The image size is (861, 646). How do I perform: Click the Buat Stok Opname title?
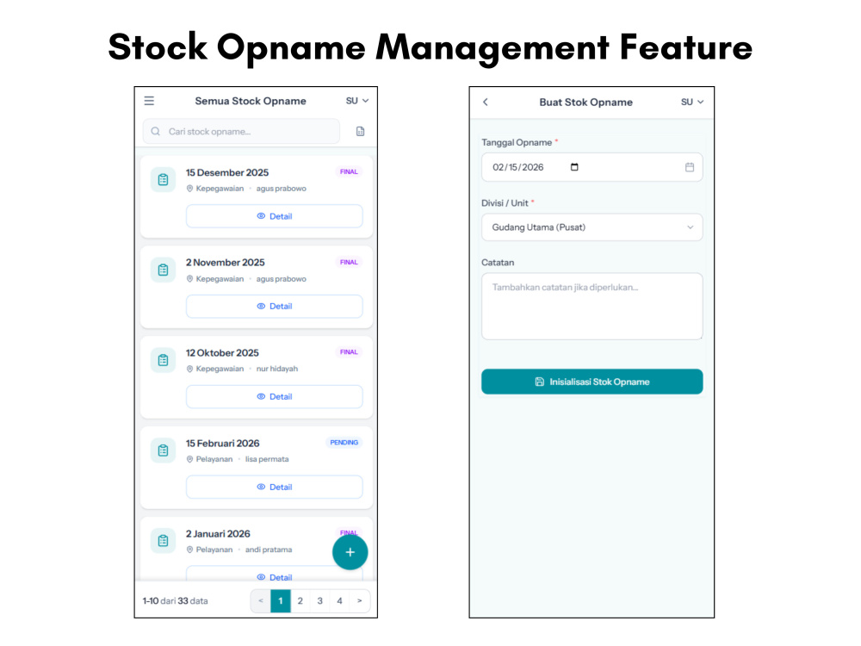[x=585, y=102]
